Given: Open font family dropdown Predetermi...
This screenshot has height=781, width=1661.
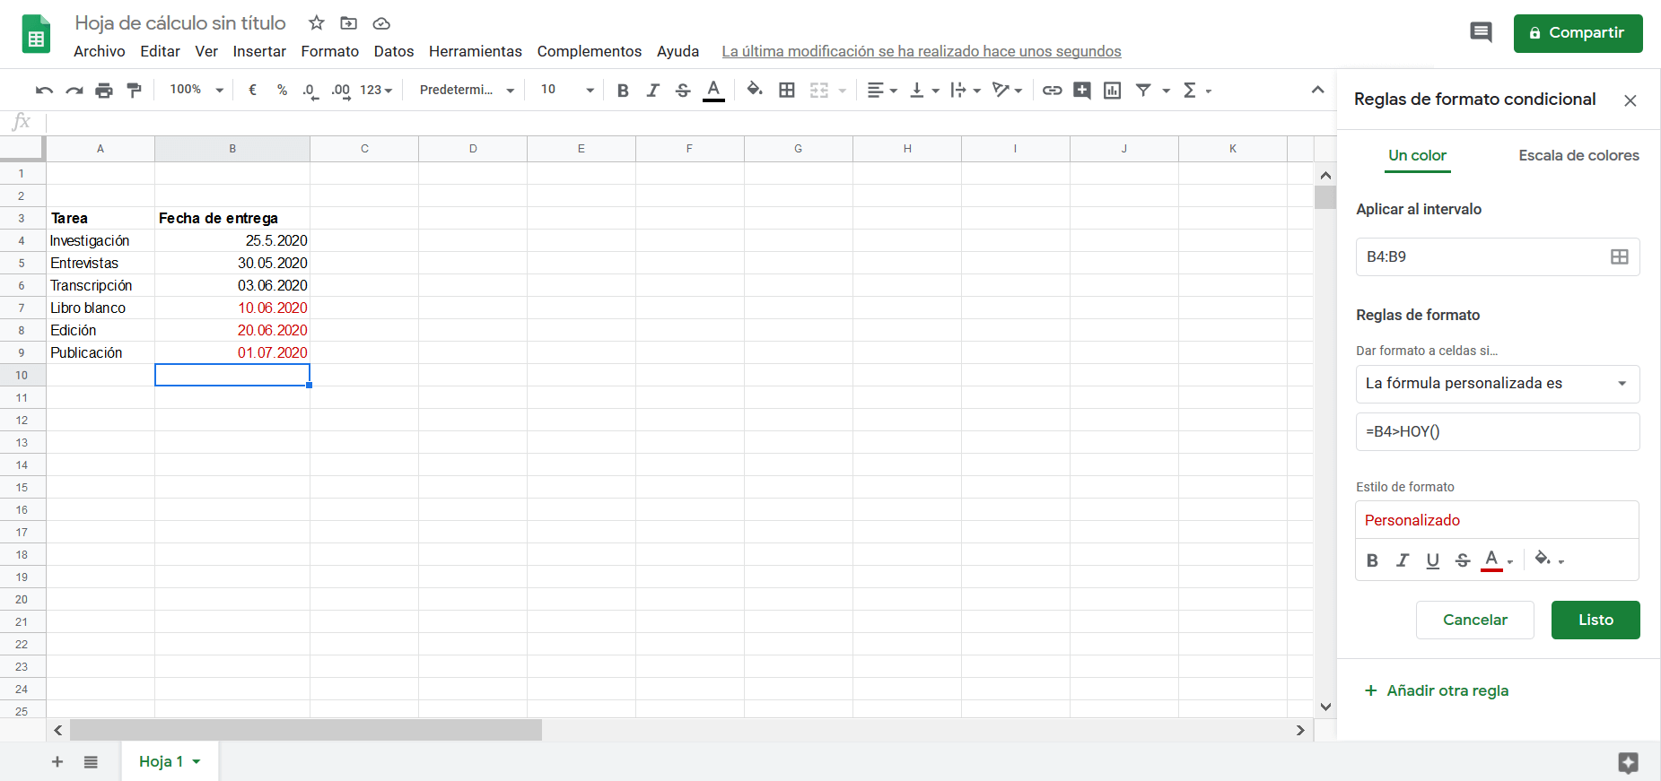Looking at the screenshot, I should [467, 91].
